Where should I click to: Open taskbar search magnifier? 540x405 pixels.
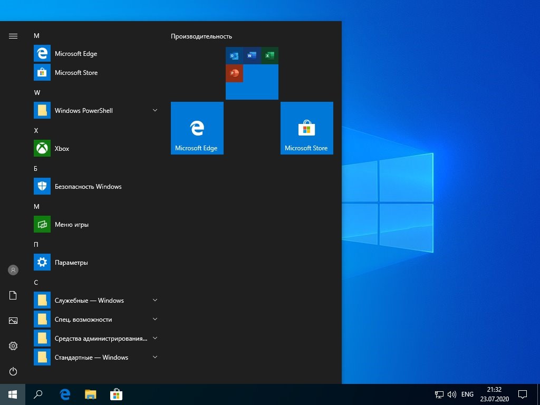point(38,394)
